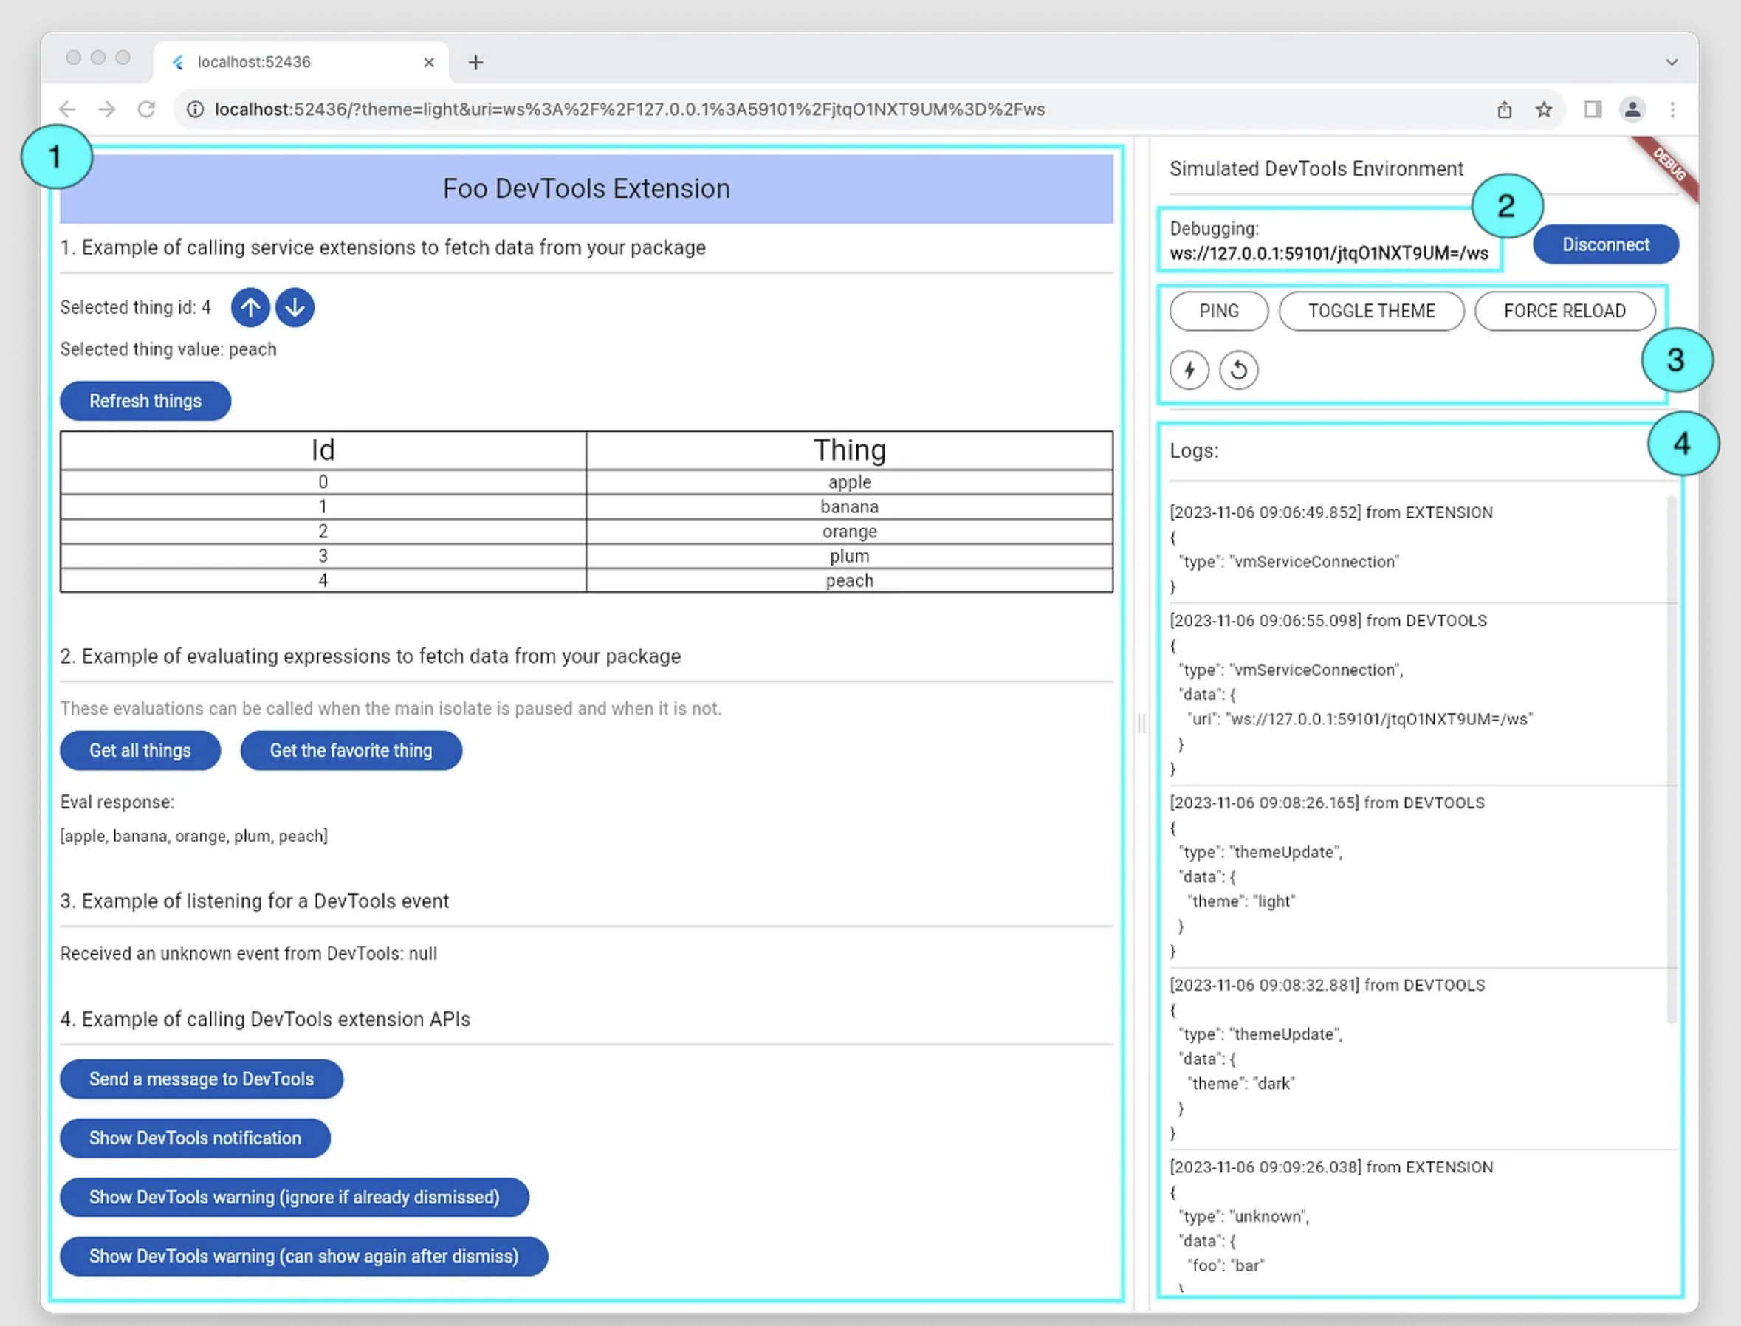Click Get the favorite thing

pos(351,751)
